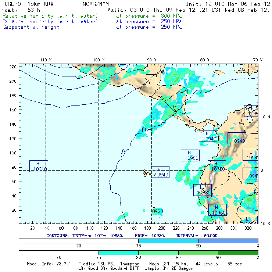Click the 100 W longitude axis label
The image size is (272, 272).
98,60
